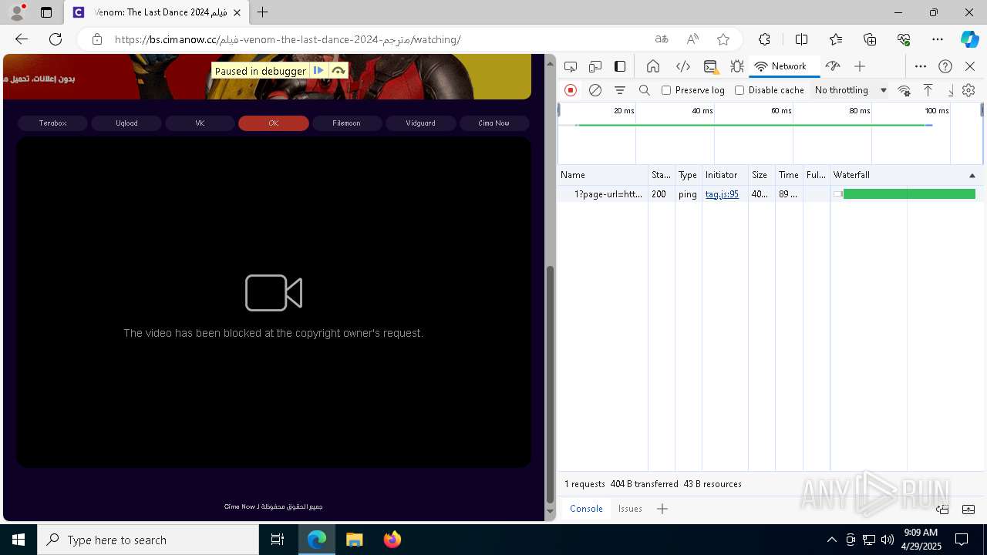
Task: Open DevTools customize menu (three dots)
Action: coord(921,66)
